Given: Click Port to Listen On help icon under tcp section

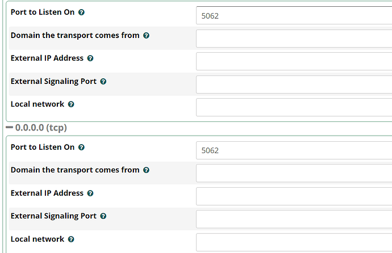Looking at the screenshot, I should pyautogui.click(x=82, y=147).
